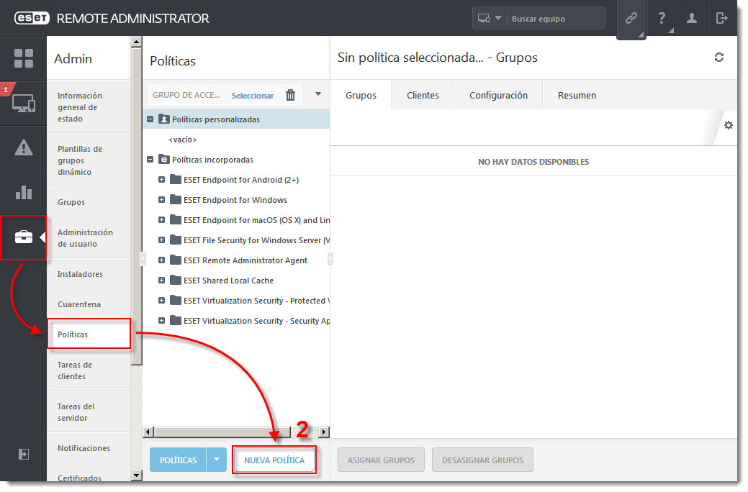Open the Dashboard panel icon

pos(24,58)
